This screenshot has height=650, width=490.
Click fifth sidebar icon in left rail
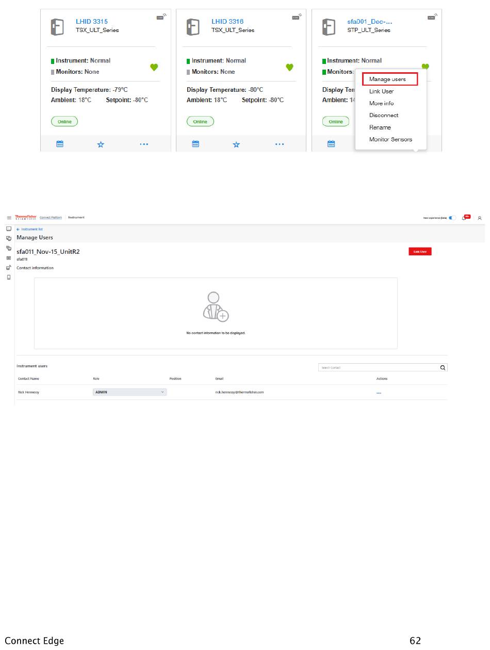[9, 267]
